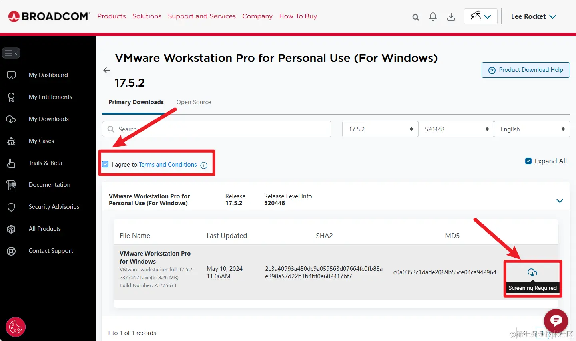This screenshot has height=341, width=576.
Task: Toggle Expand All checkbox
Action: (x=528, y=161)
